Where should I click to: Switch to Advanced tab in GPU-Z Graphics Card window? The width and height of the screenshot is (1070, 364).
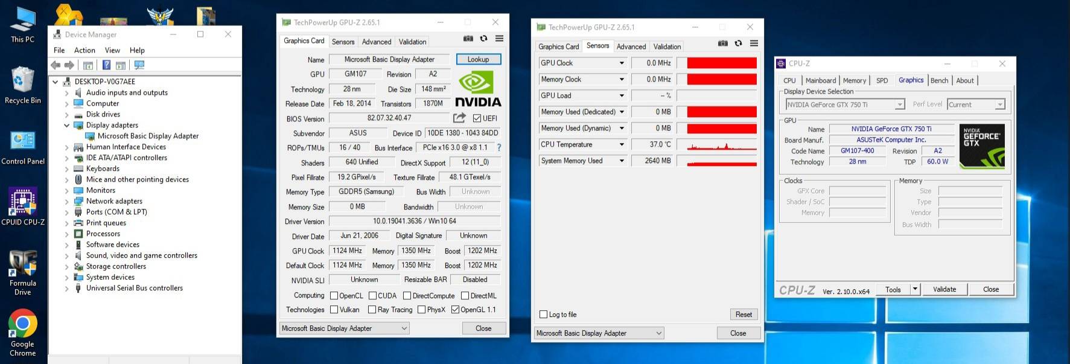click(x=377, y=42)
